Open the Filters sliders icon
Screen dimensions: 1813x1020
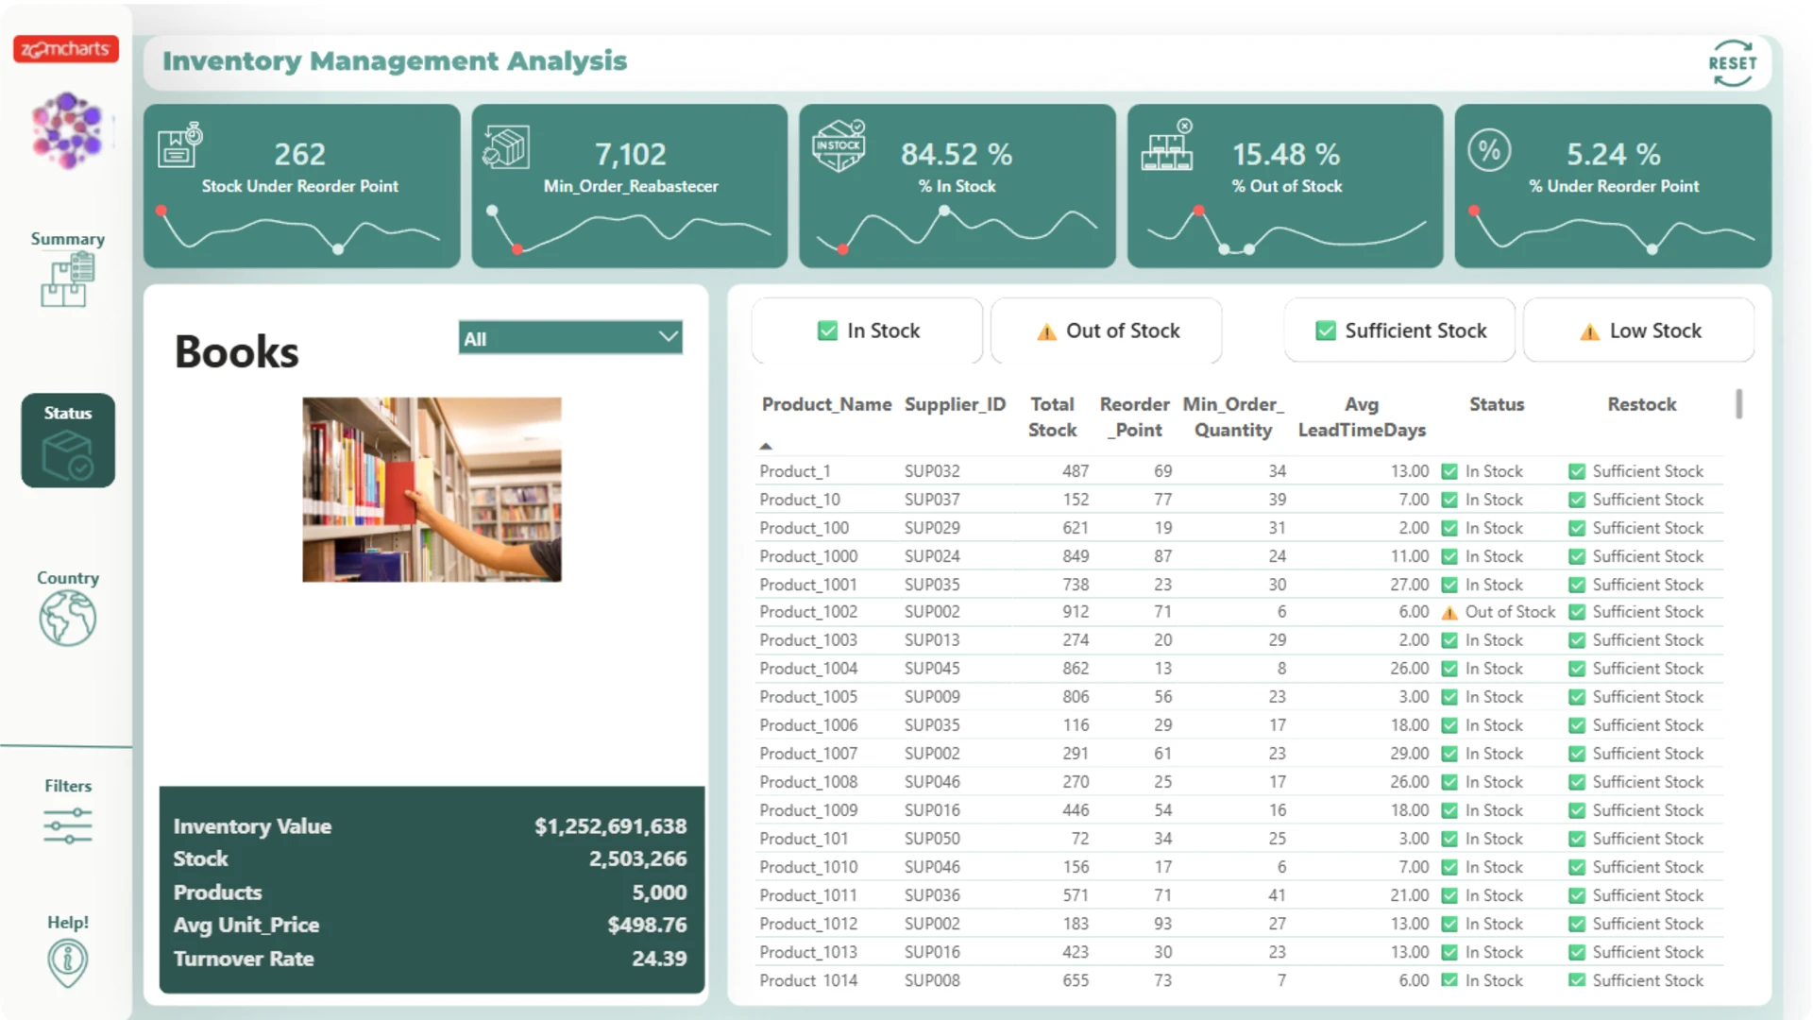68,825
